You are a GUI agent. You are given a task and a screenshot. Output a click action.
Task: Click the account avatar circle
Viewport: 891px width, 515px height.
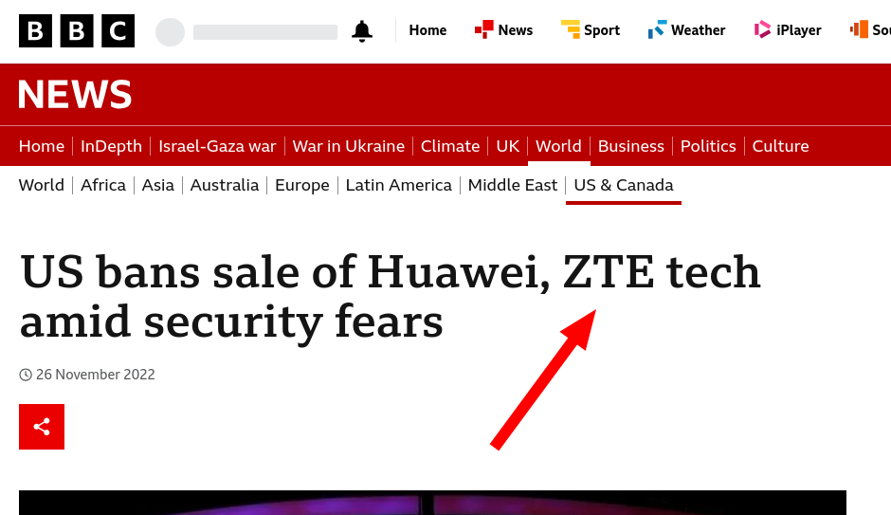tap(170, 32)
